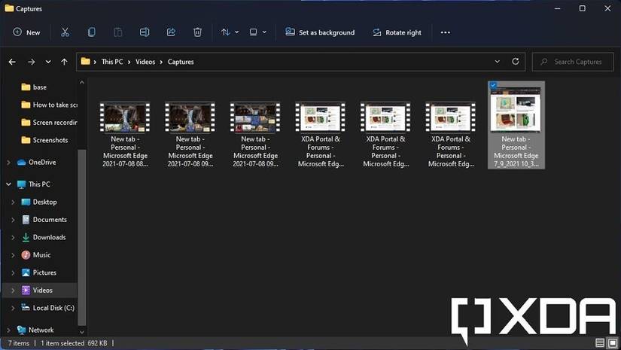Select the How to take scr folder

coord(49,105)
